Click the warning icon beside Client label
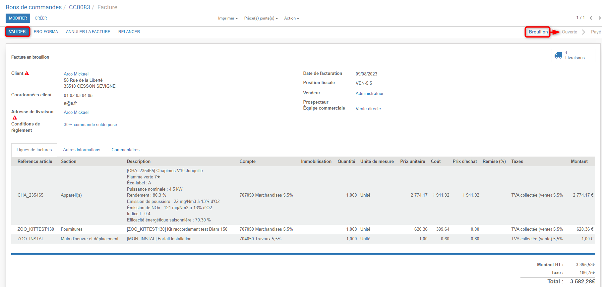This screenshot has height=287, width=602. tap(27, 73)
